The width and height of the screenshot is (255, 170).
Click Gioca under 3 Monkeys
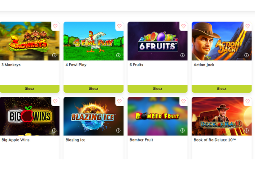pyautogui.click(x=29, y=89)
